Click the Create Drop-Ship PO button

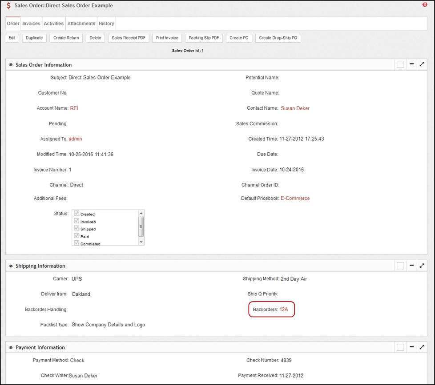click(x=278, y=38)
